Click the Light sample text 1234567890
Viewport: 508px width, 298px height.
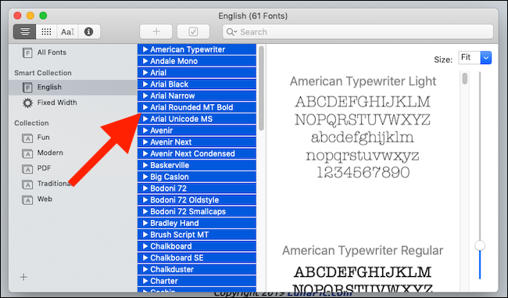click(363, 172)
